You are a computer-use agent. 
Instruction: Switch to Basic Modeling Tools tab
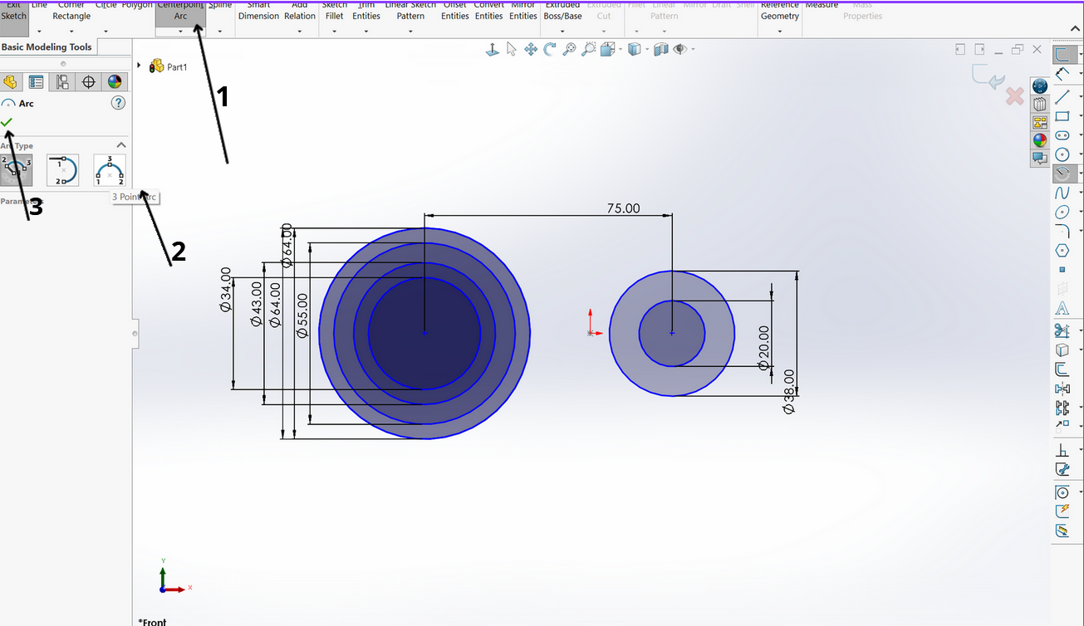tap(47, 47)
